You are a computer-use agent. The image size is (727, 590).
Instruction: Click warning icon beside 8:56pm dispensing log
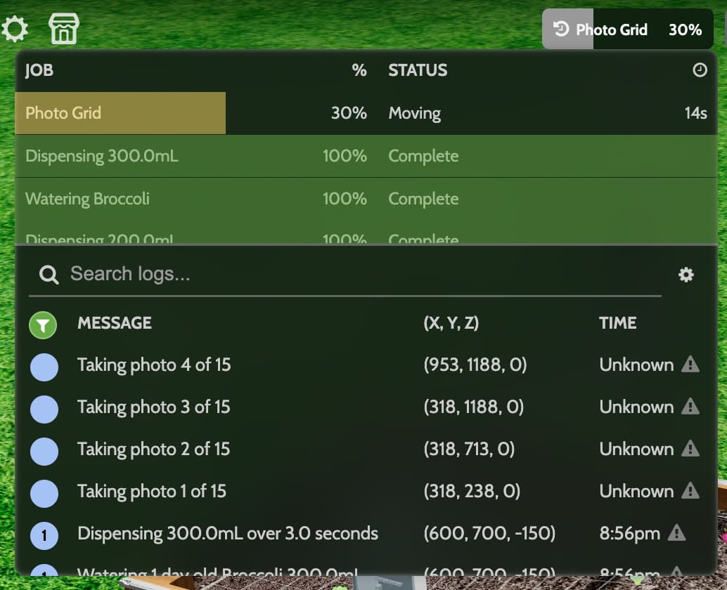coord(676,533)
